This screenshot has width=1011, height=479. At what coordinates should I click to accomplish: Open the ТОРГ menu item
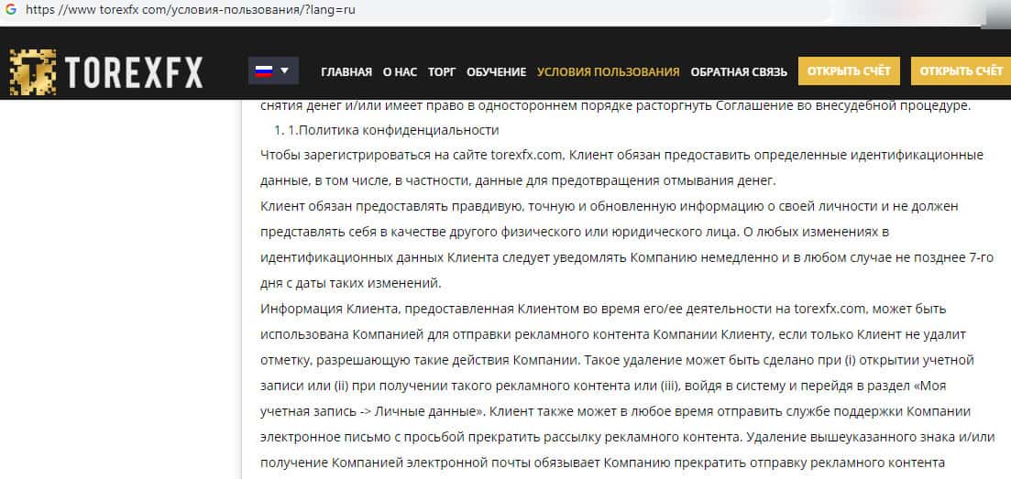(x=442, y=71)
